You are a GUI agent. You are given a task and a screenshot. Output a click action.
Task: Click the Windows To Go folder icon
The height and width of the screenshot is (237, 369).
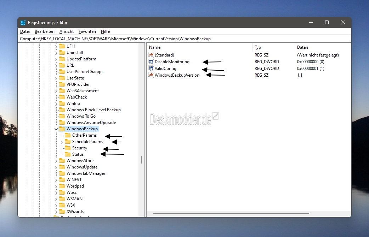click(62, 116)
